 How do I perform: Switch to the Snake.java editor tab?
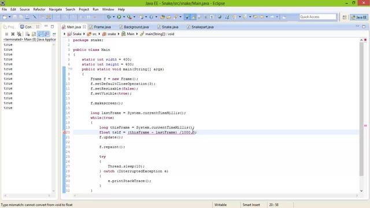[x=168, y=27]
